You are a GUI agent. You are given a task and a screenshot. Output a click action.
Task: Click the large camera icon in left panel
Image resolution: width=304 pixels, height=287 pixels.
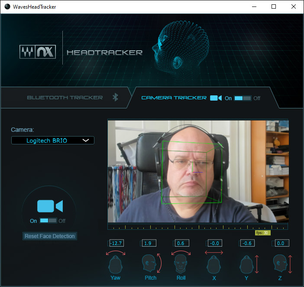click(x=50, y=206)
